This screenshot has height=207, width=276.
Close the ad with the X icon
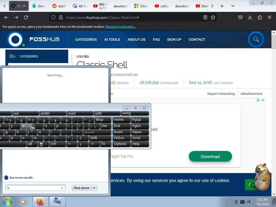tap(263, 100)
